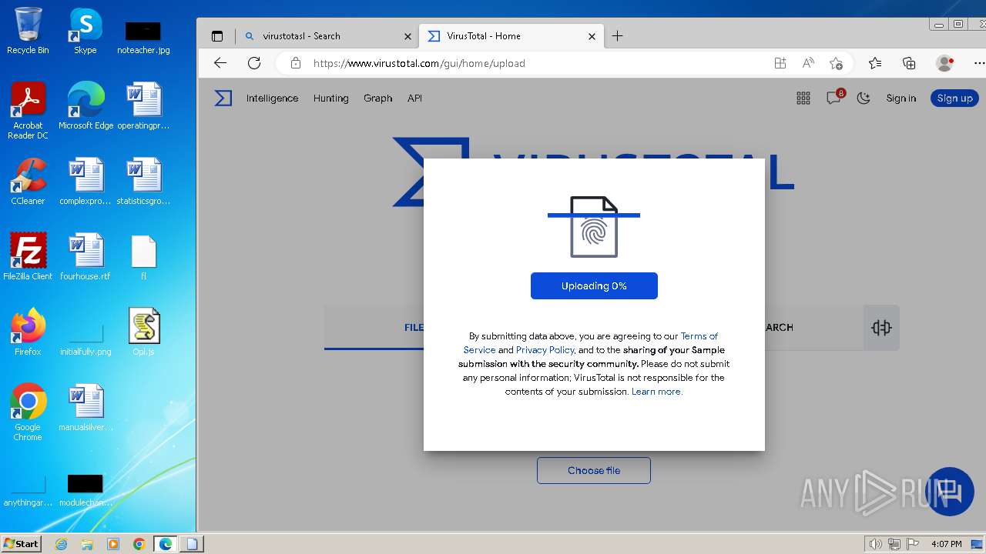The height and width of the screenshot is (554, 986).
Task: Add page to favorites star icon
Action: pos(836,63)
